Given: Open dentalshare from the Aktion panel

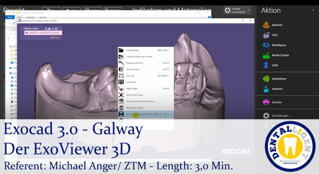Looking at the screenshot, I should click(x=274, y=79).
